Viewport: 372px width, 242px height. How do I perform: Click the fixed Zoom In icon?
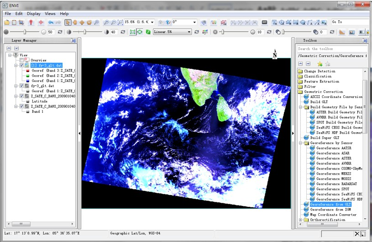point(106,22)
